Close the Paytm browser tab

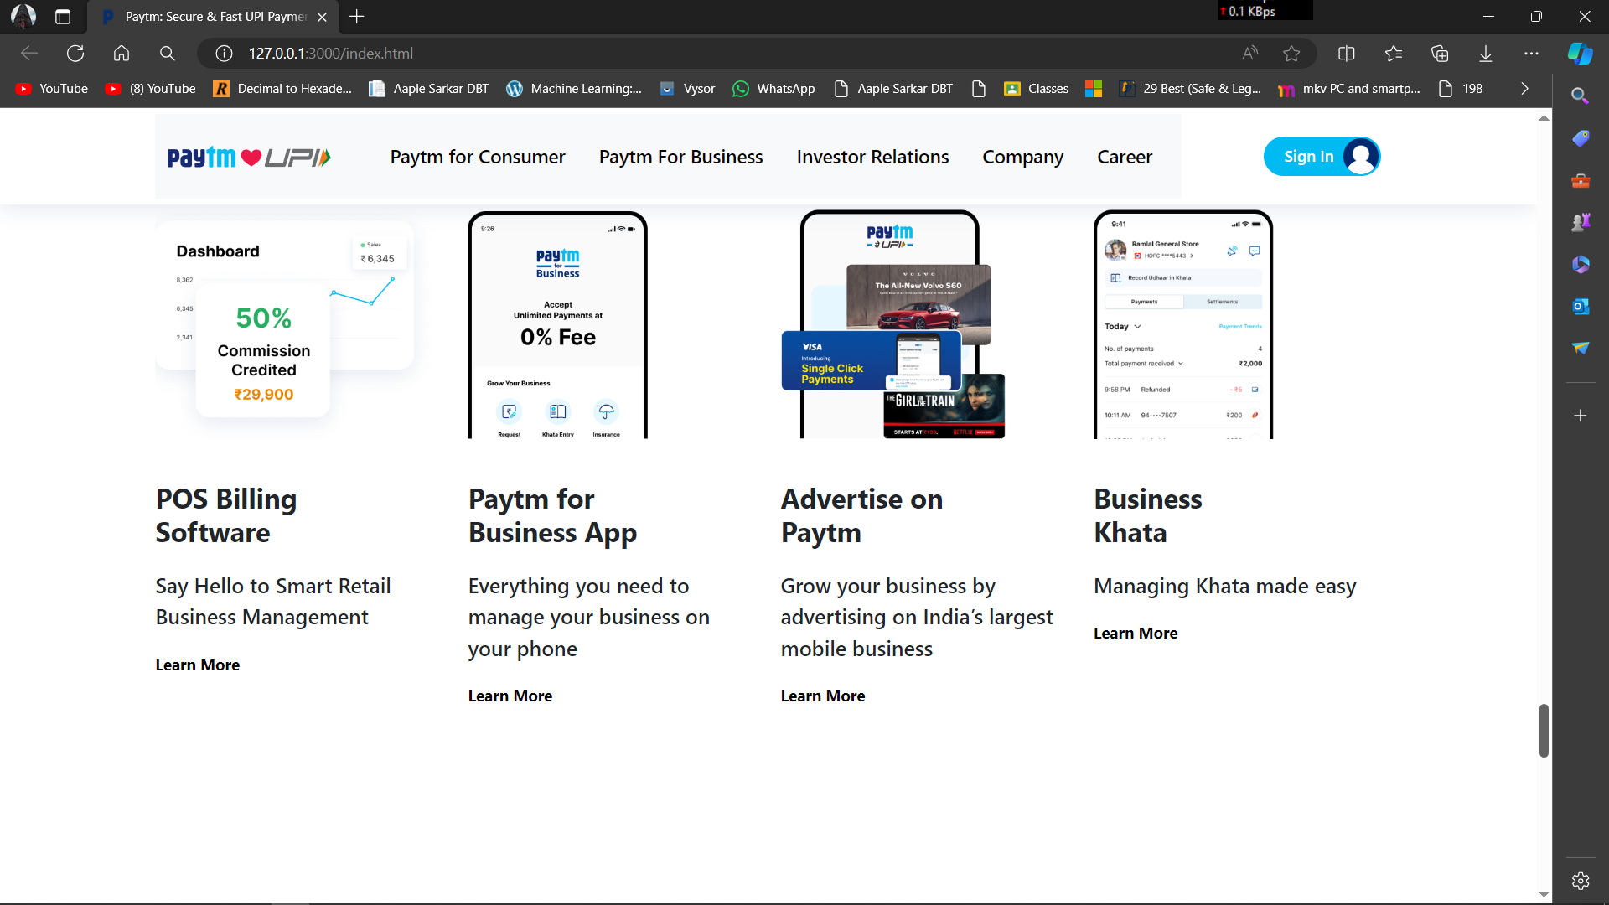pos(322,17)
